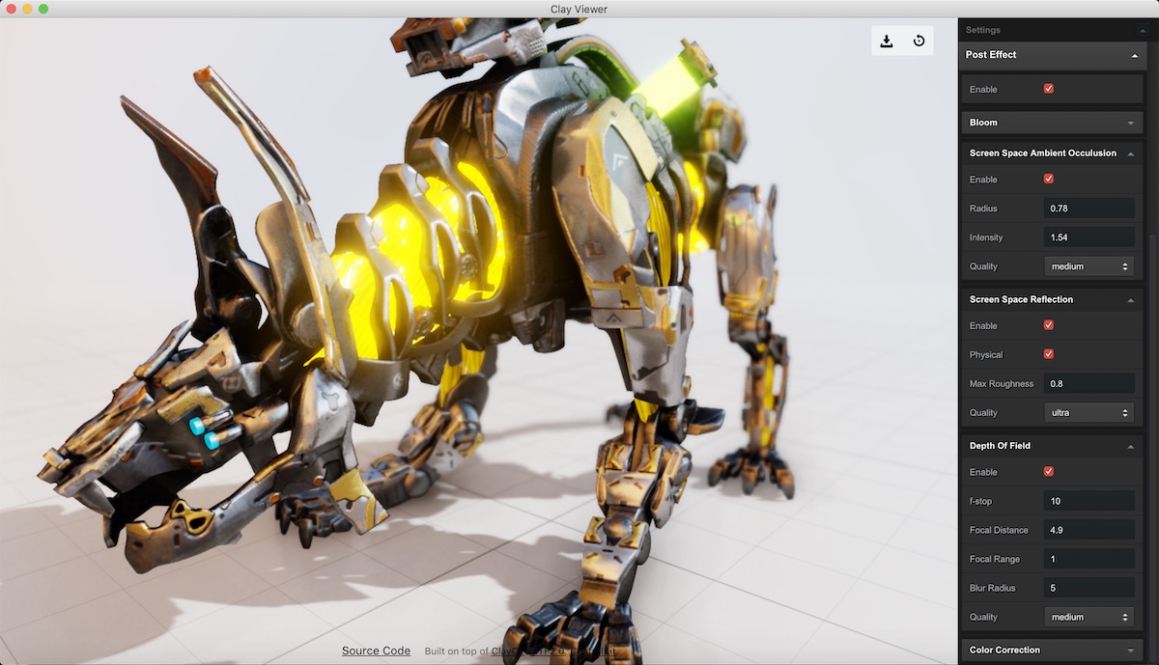Open the Source Code link
The image size is (1159, 665).
(x=376, y=651)
